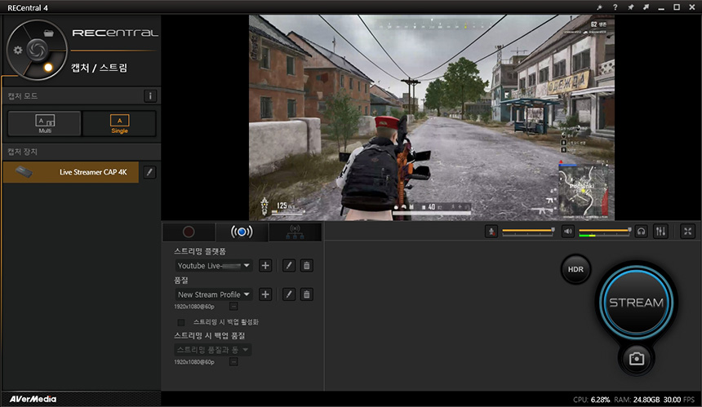This screenshot has height=407, width=702.
Task: Click the AVerMedia logo
Action: coord(33,399)
